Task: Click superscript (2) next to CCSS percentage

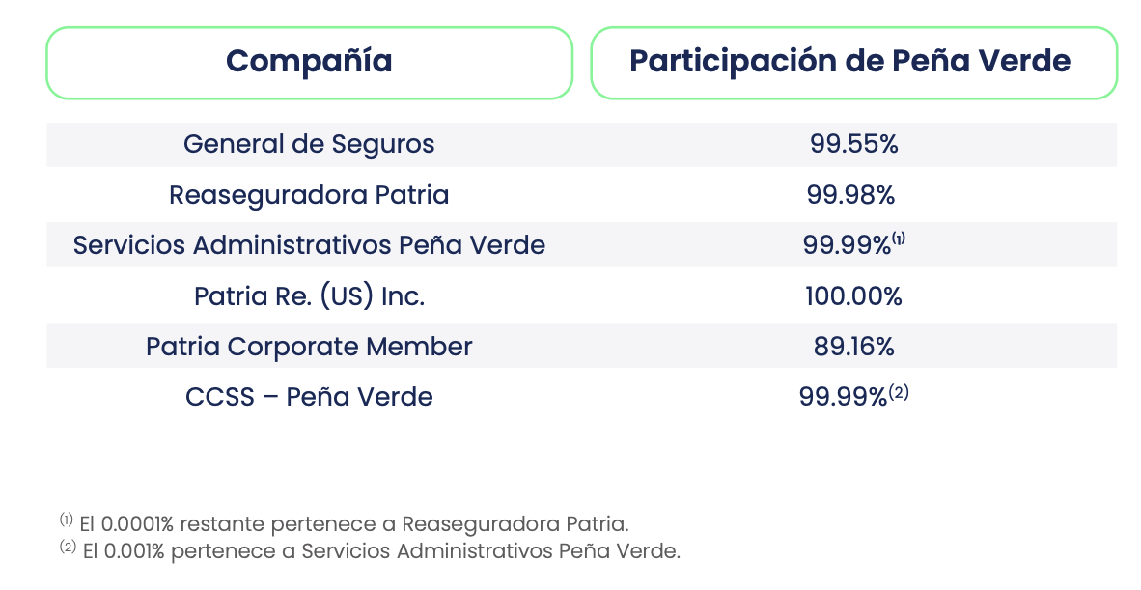Action: coord(899,391)
